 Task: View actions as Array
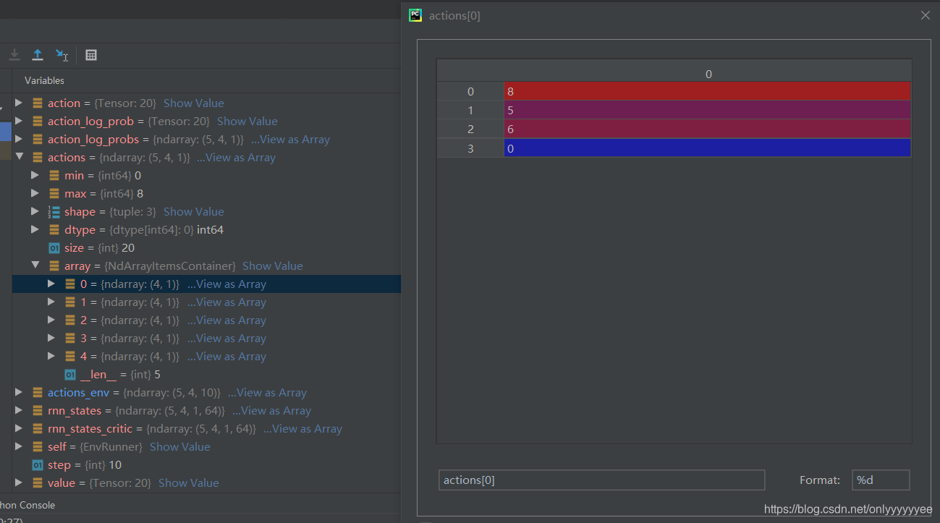point(236,158)
